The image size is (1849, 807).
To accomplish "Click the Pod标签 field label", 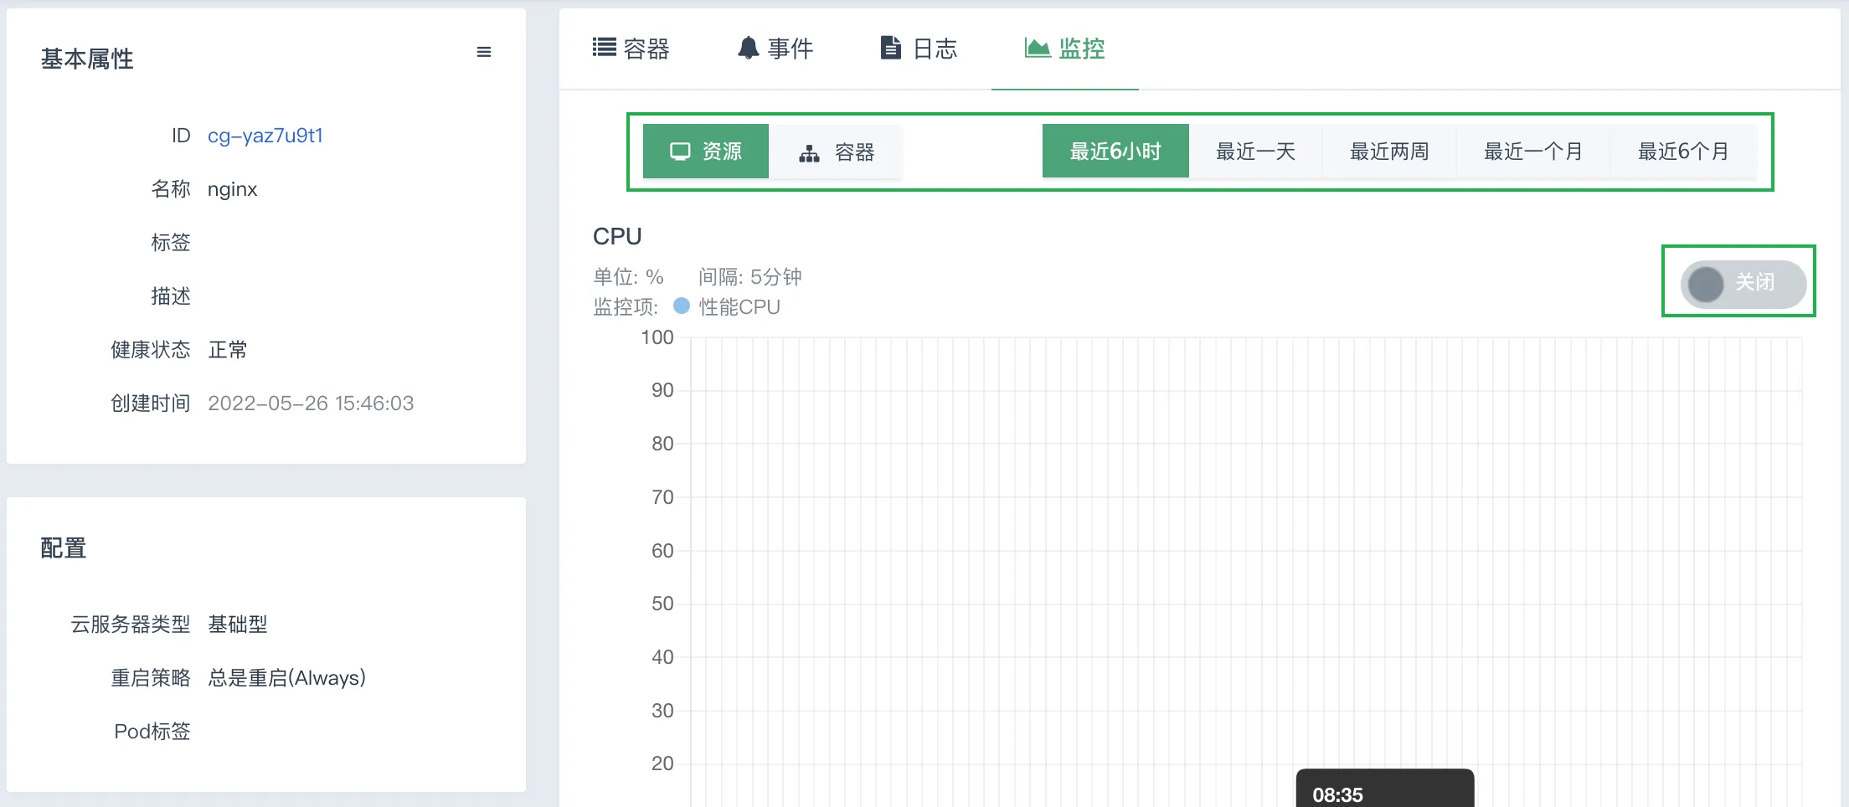I will 152,732.
